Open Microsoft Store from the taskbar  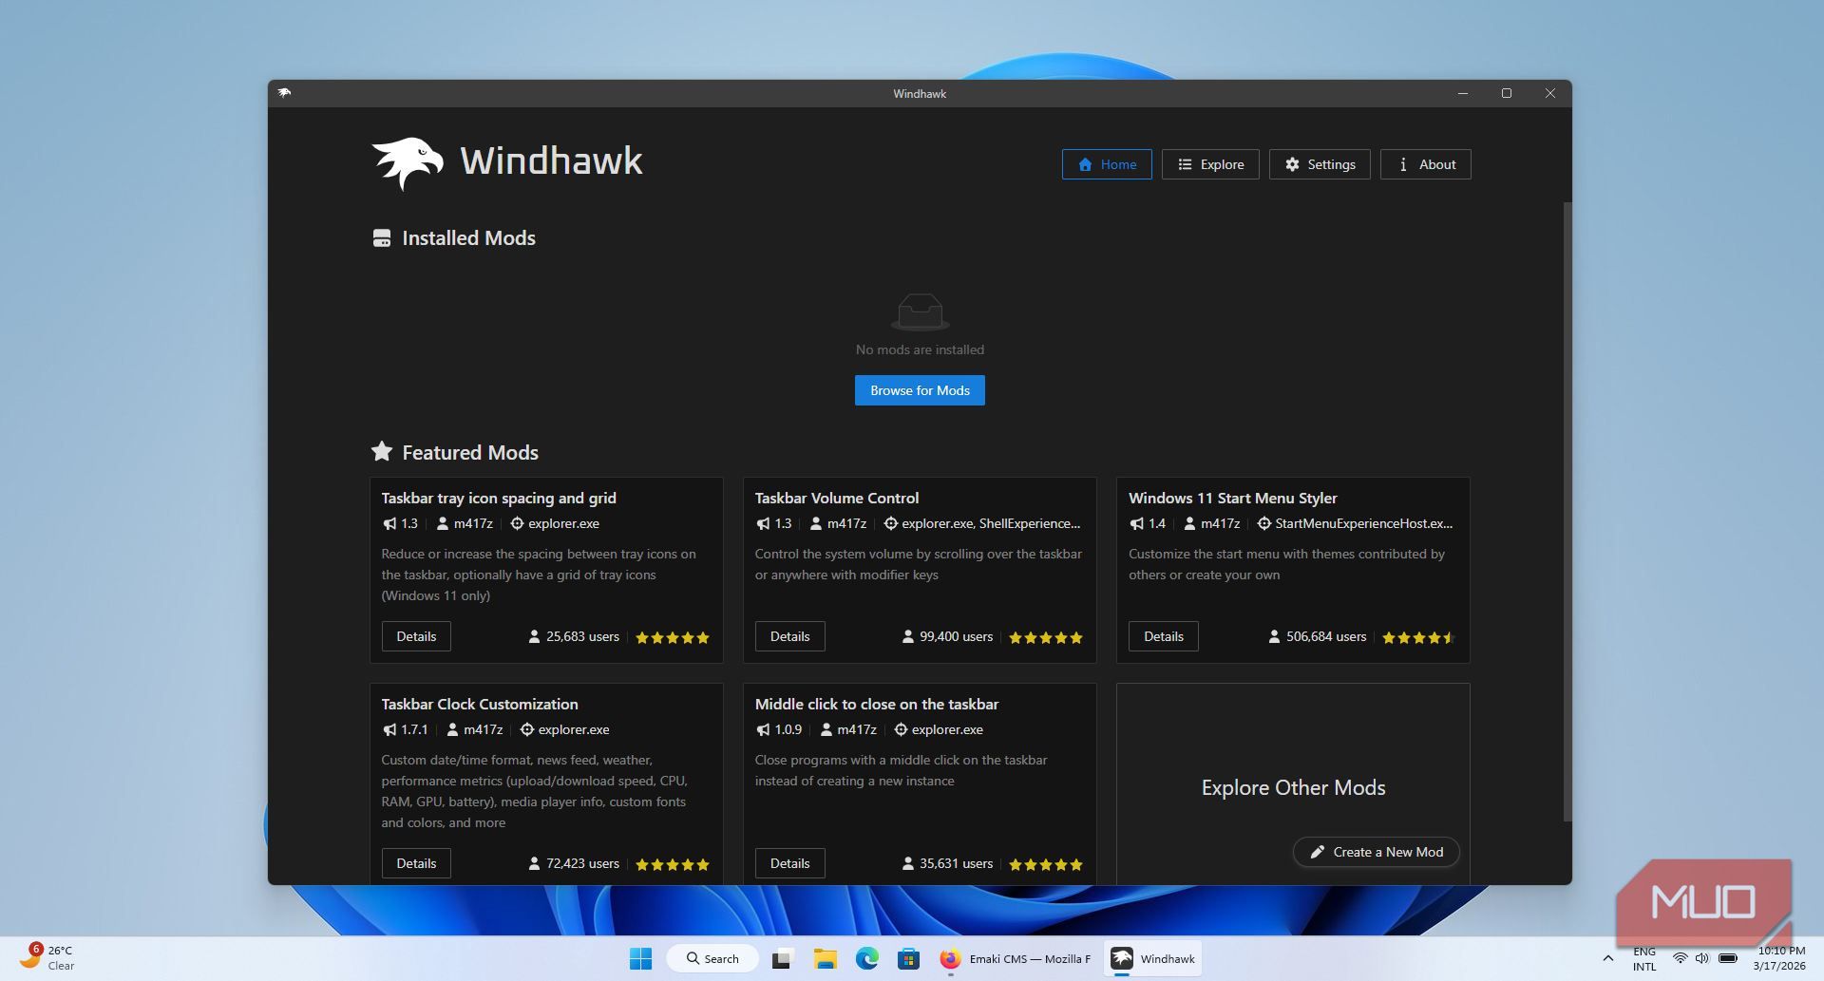coord(908,959)
